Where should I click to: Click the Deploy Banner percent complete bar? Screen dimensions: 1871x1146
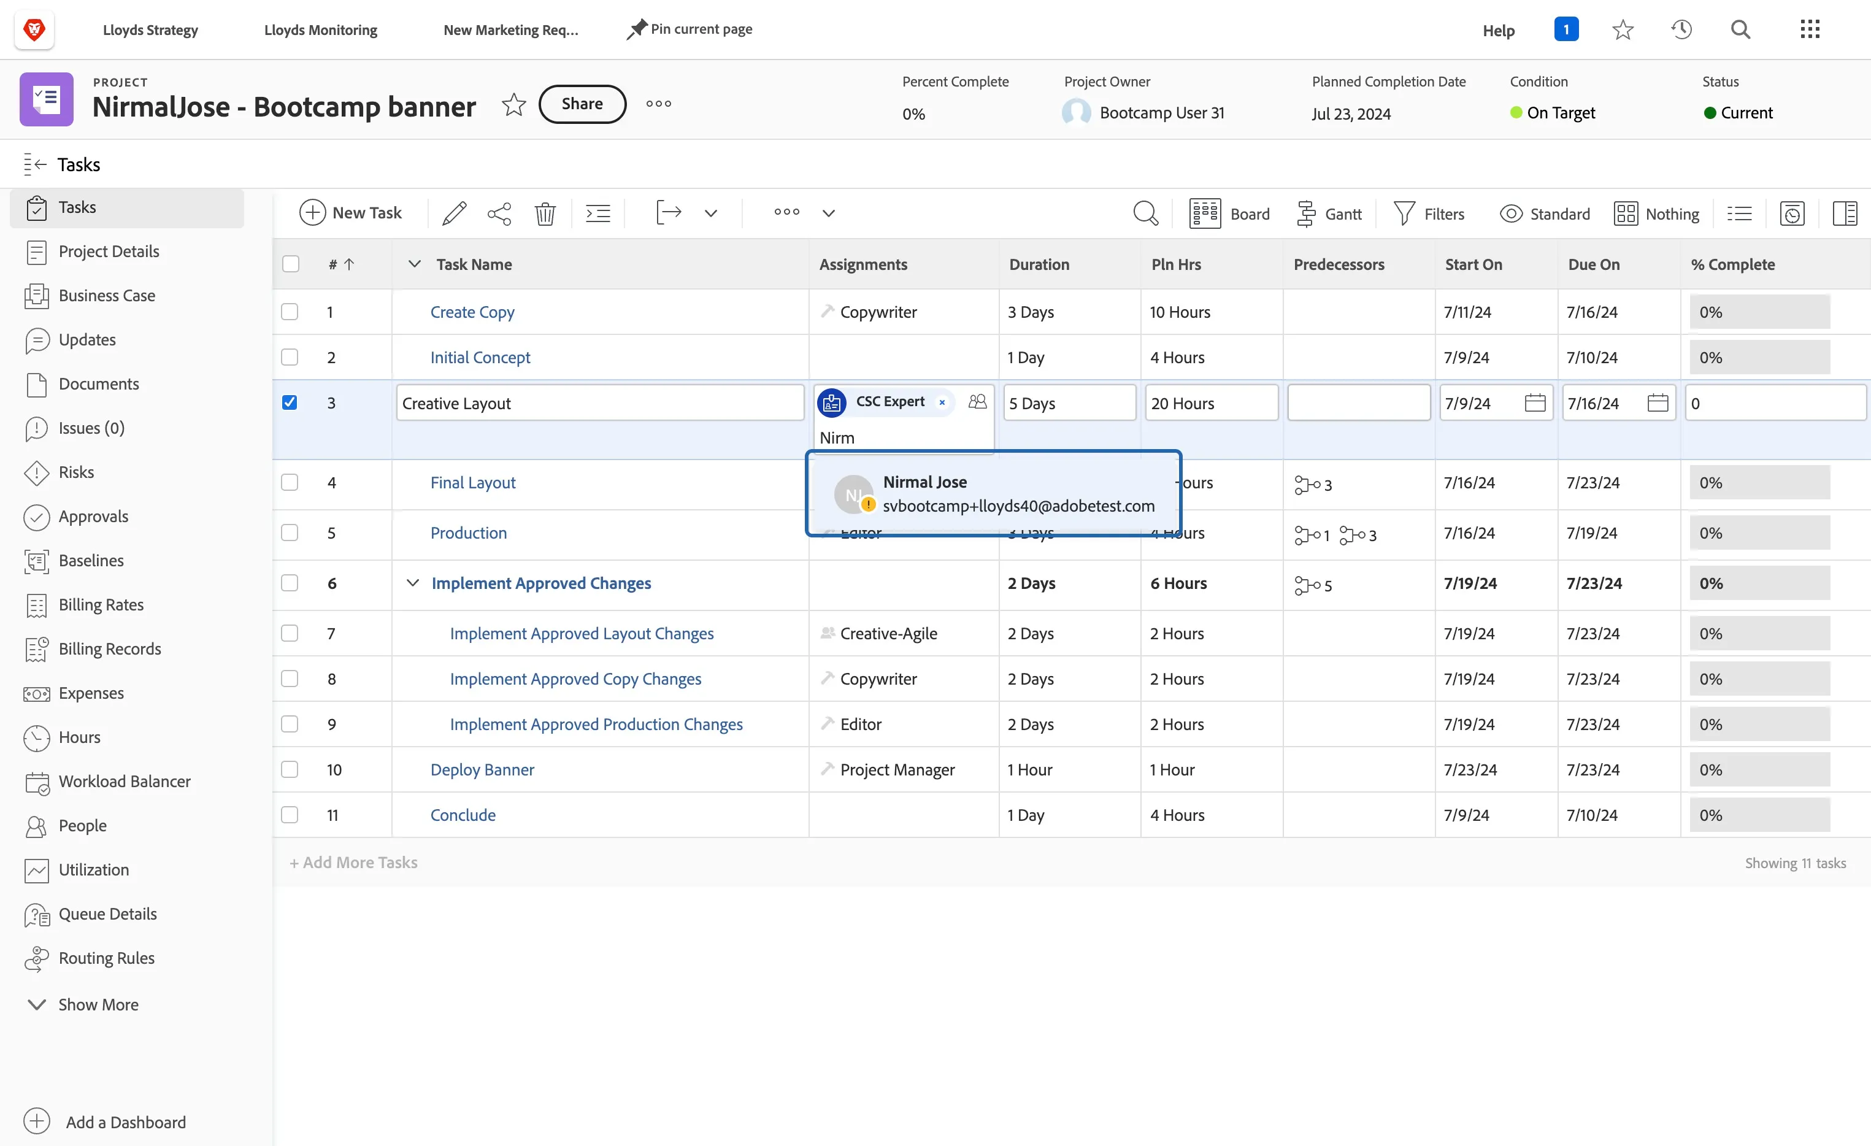pos(1759,769)
